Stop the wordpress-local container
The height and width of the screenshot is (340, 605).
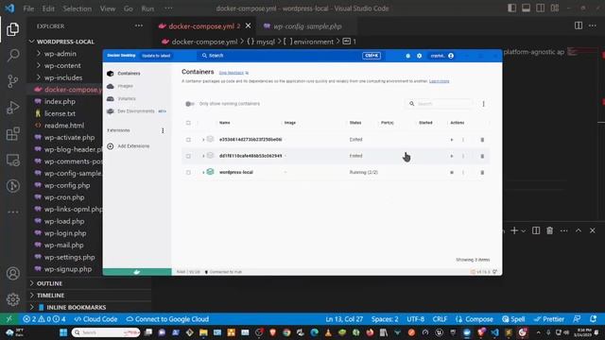[452, 172]
